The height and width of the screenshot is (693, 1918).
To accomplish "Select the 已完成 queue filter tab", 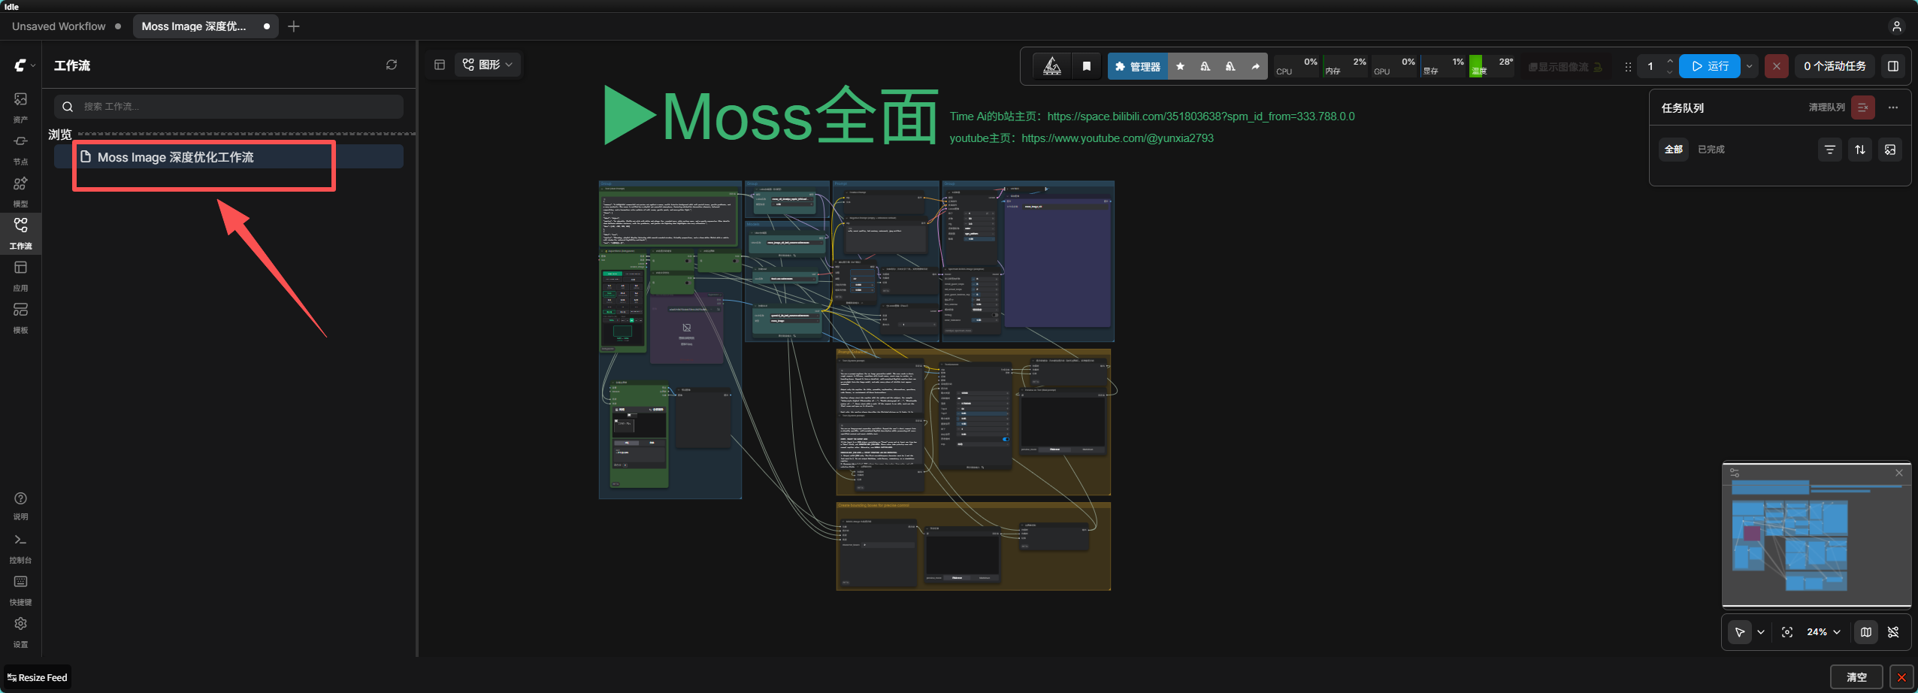I will click(x=1711, y=150).
